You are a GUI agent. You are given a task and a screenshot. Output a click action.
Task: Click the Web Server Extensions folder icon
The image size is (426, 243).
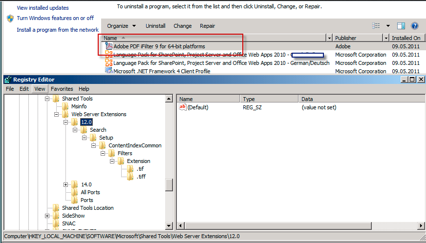tap(65, 114)
